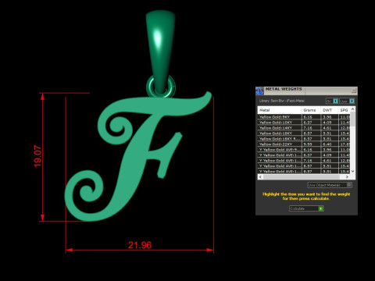Select the Yellow Gold:9KY row
Image resolution: width=375 pixels, height=281 pixels.
304,117
